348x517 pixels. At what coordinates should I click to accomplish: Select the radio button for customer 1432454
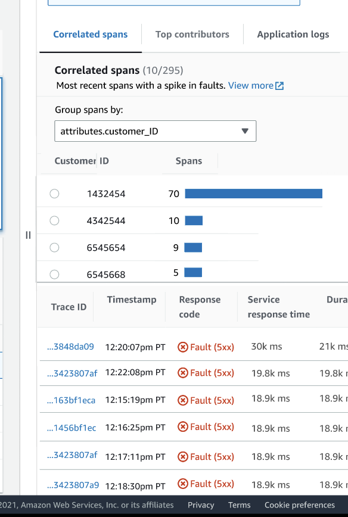(54, 194)
